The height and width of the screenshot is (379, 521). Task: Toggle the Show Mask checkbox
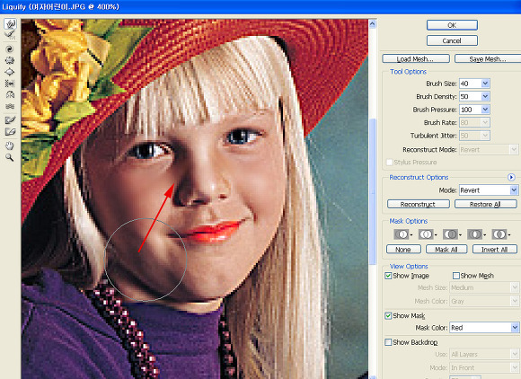[388, 315]
